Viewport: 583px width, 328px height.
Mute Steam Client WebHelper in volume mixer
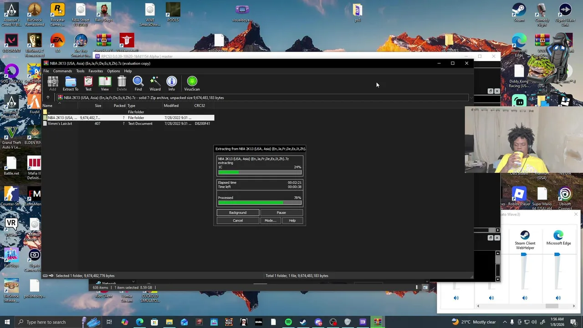coord(525,298)
